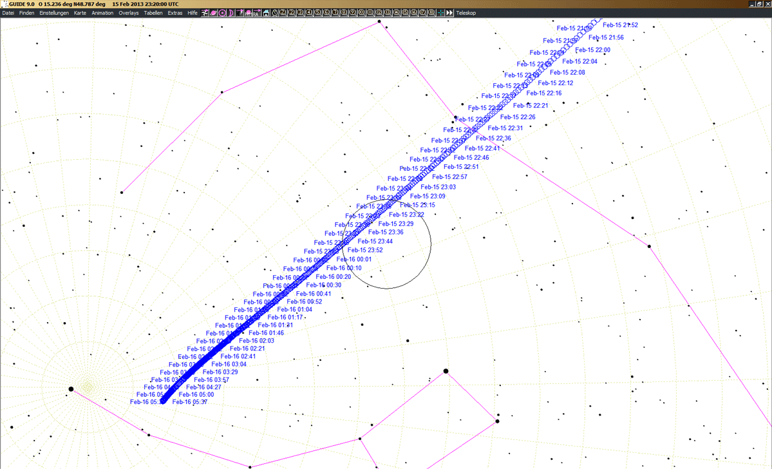The image size is (772, 469).
Task: Click the Feb-15 23:09 ephemeris label
Action: (x=428, y=196)
